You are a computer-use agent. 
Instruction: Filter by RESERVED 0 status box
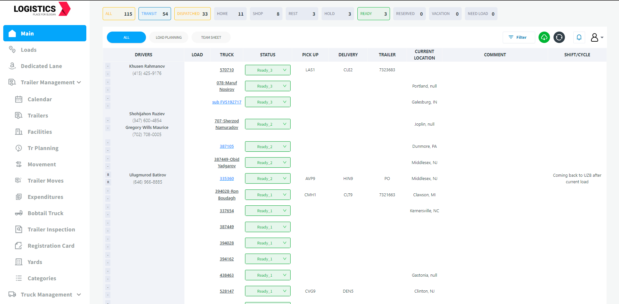[x=410, y=14]
